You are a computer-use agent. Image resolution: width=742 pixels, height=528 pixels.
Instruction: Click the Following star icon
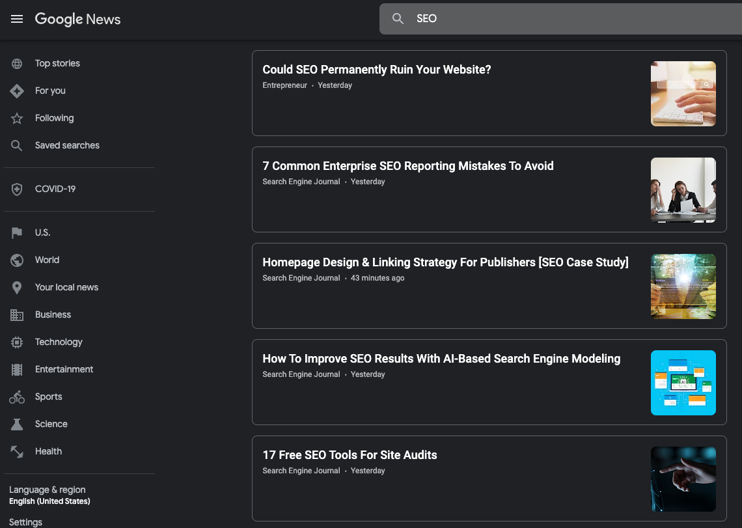click(17, 118)
